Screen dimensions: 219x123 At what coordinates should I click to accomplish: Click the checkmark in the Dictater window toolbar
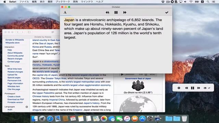[x=167, y=13]
